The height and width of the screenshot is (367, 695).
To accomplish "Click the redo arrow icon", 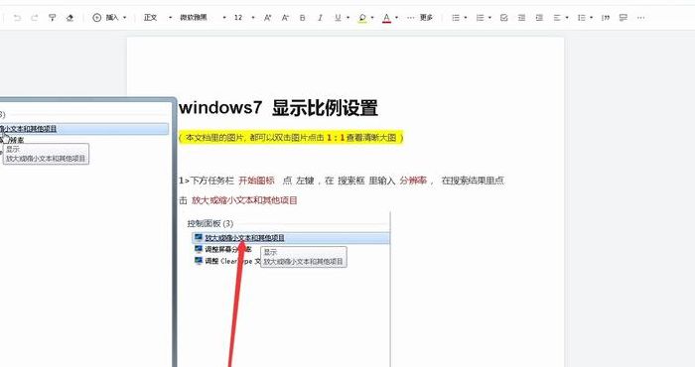I will click(x=34, y=18).
